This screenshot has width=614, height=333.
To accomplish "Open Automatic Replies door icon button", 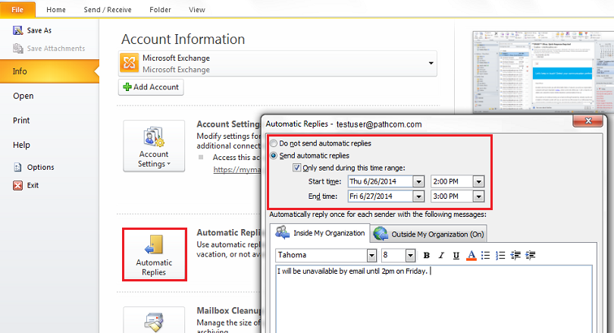I will [x=155, y=255].
